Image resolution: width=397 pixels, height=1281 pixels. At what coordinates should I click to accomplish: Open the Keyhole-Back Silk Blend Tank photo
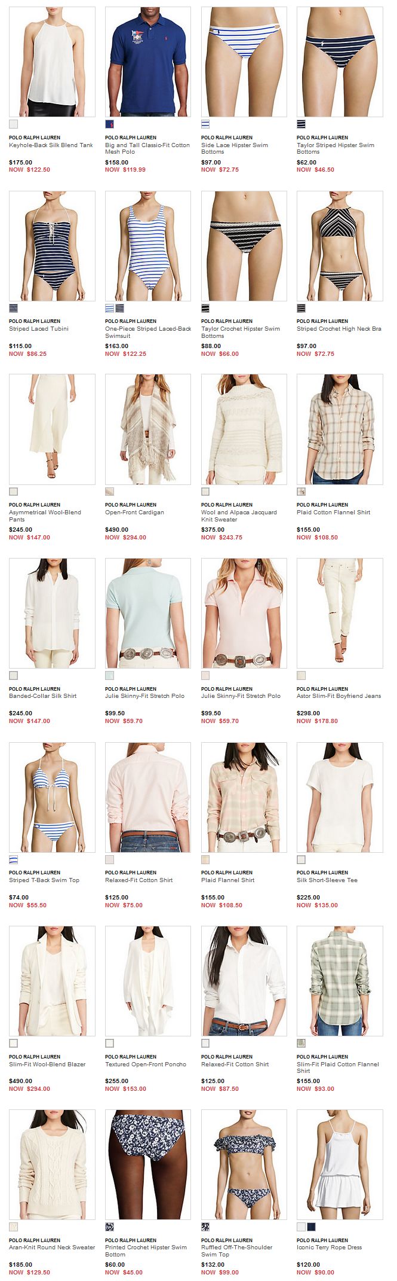[x=52, y=62]
